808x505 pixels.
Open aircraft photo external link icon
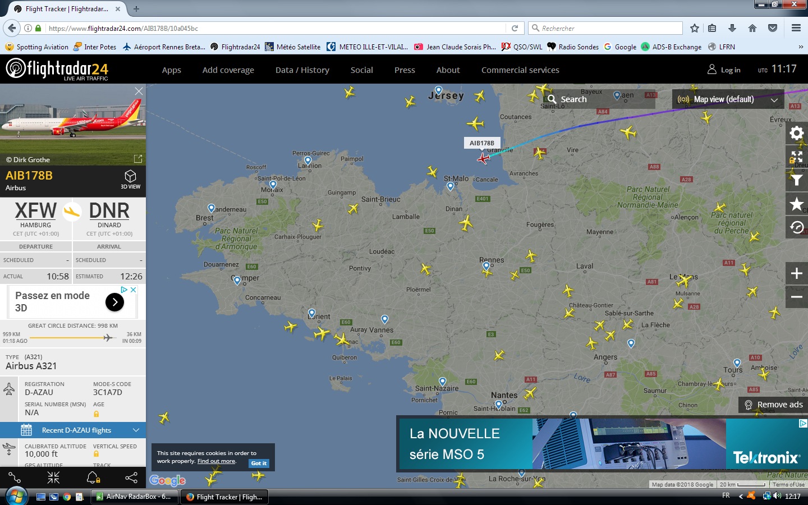(x=138, y=159)
